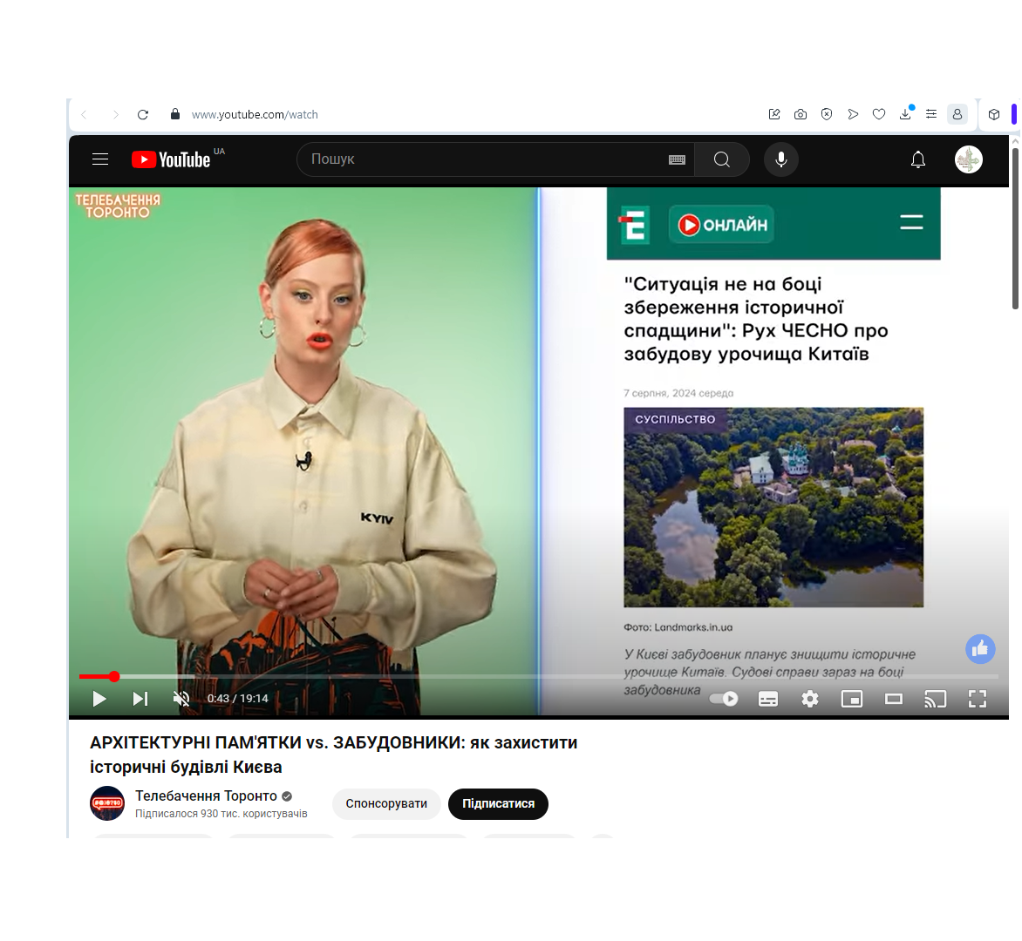Screen dimensions: 1022x941
Task: Open YouTube notifications bell
Action: coord(917,159)
